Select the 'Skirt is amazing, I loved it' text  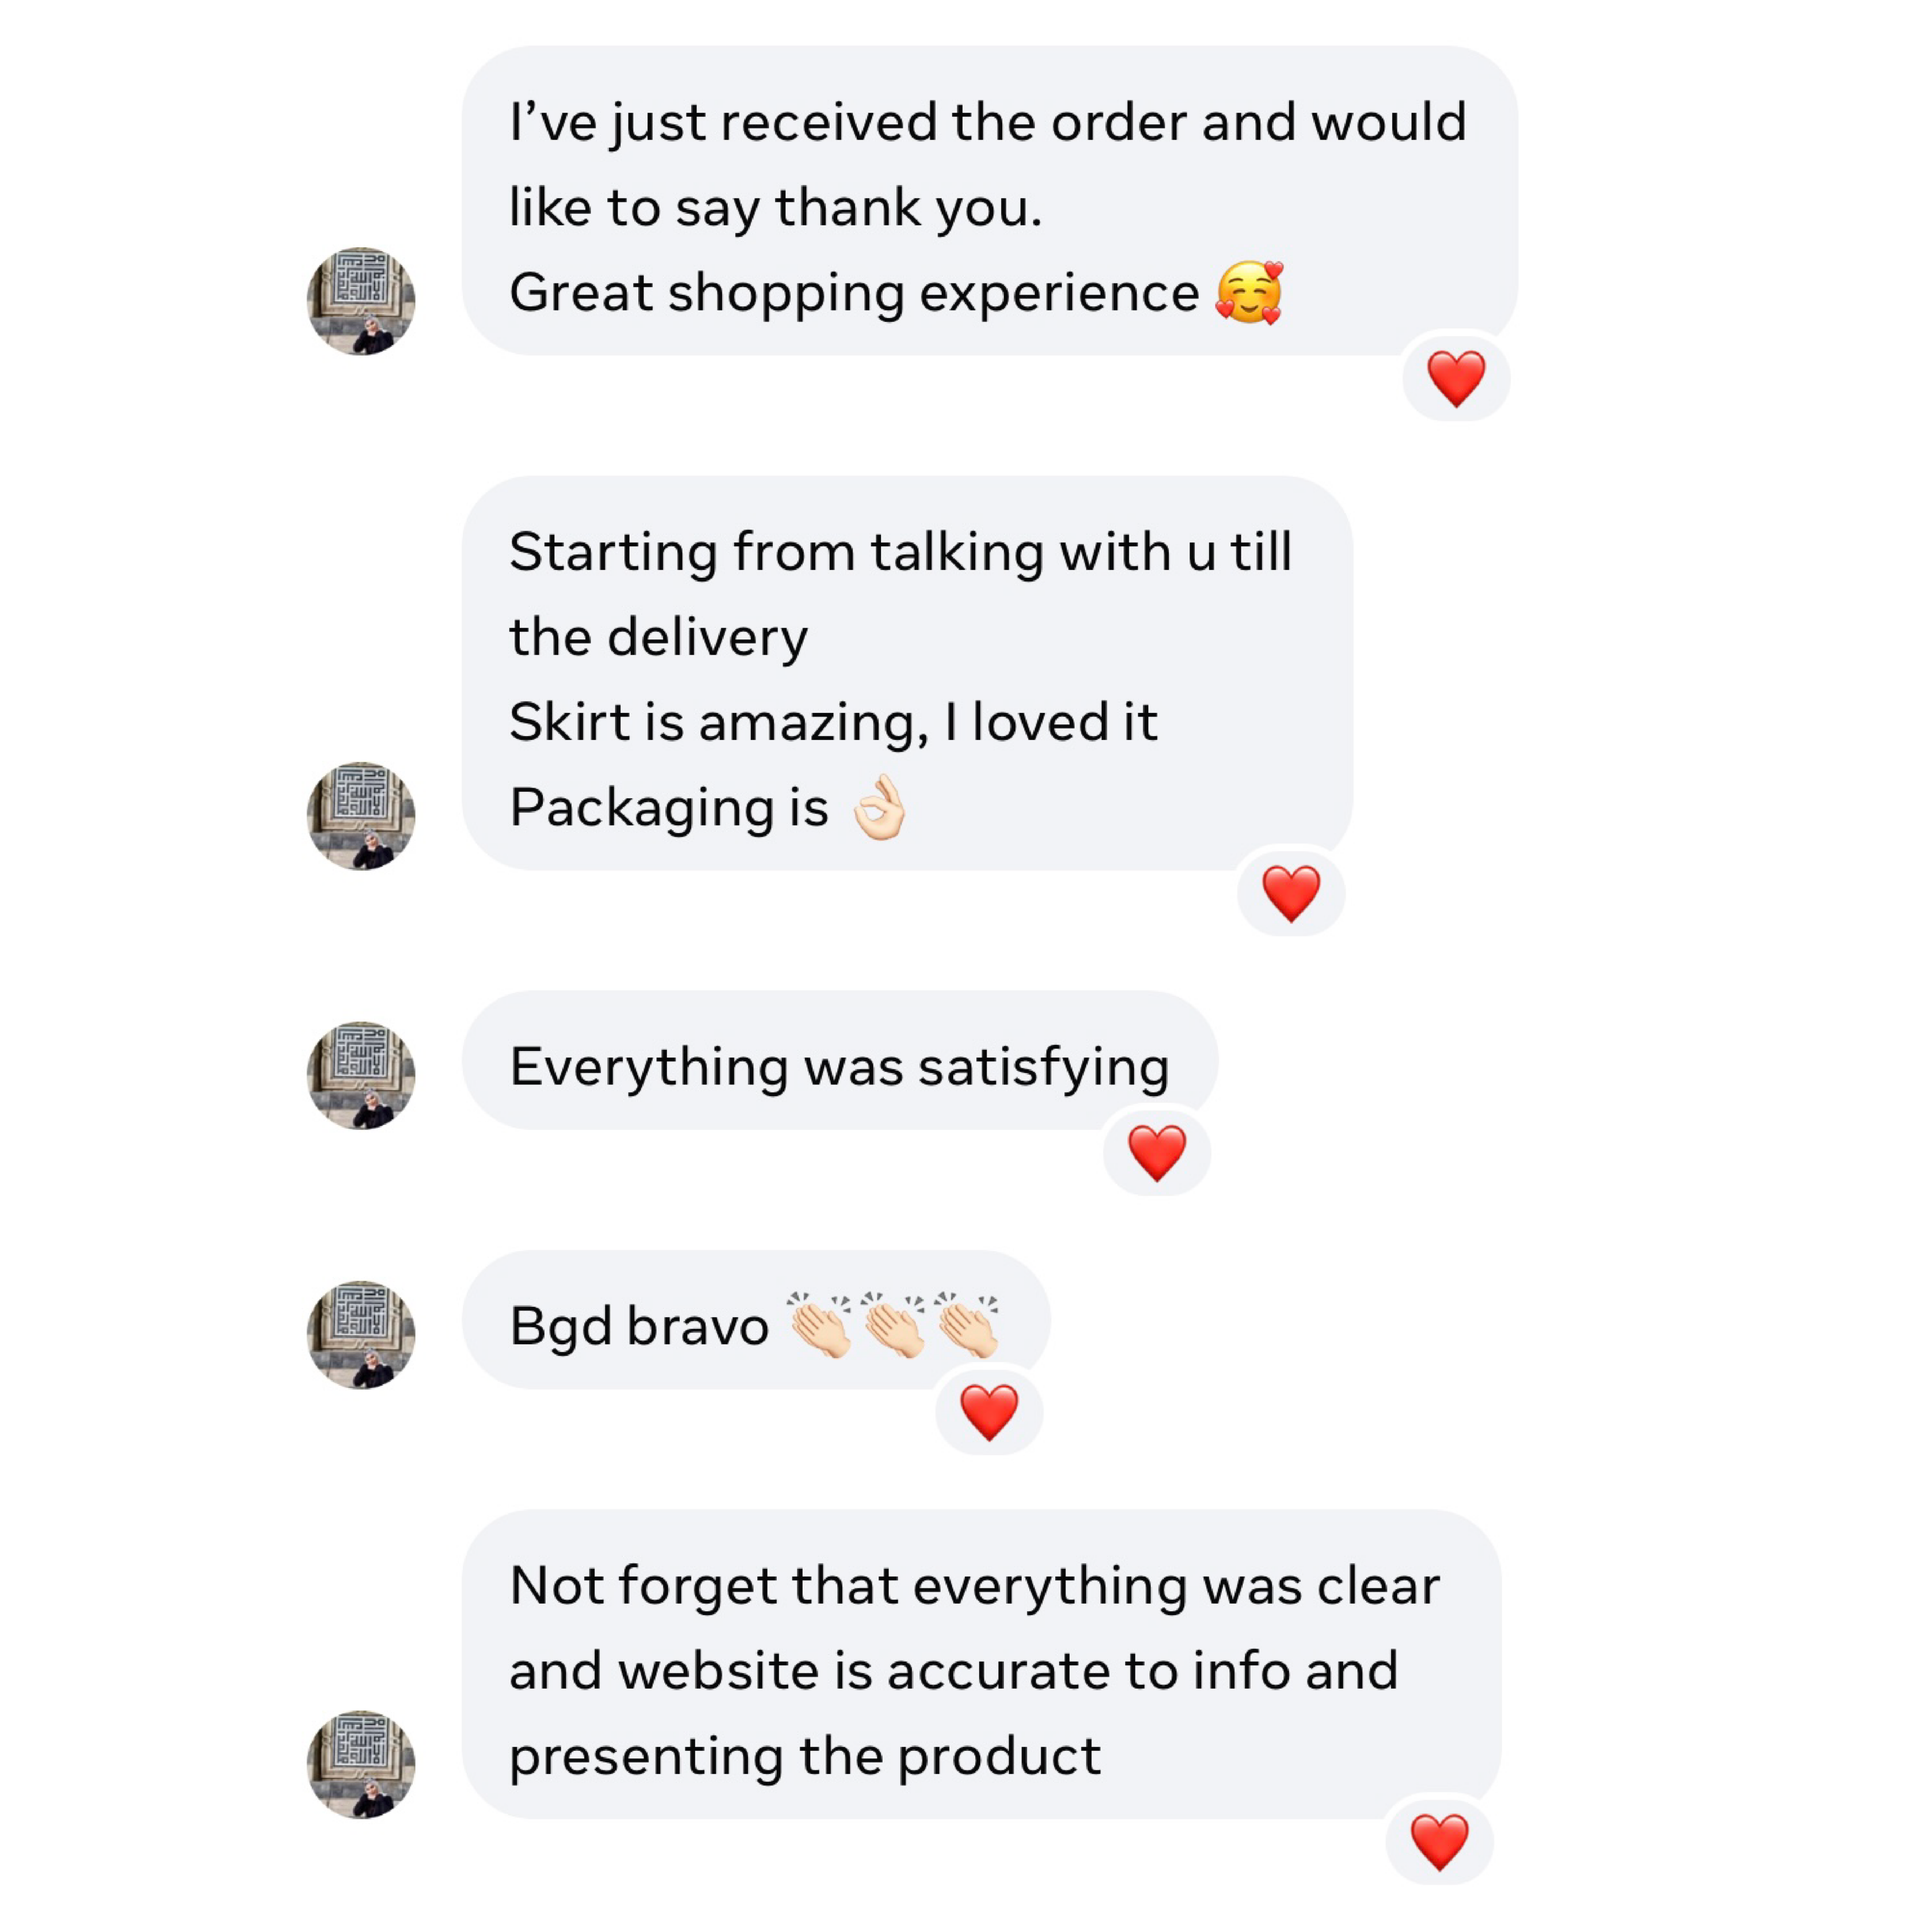pos(833,722)
